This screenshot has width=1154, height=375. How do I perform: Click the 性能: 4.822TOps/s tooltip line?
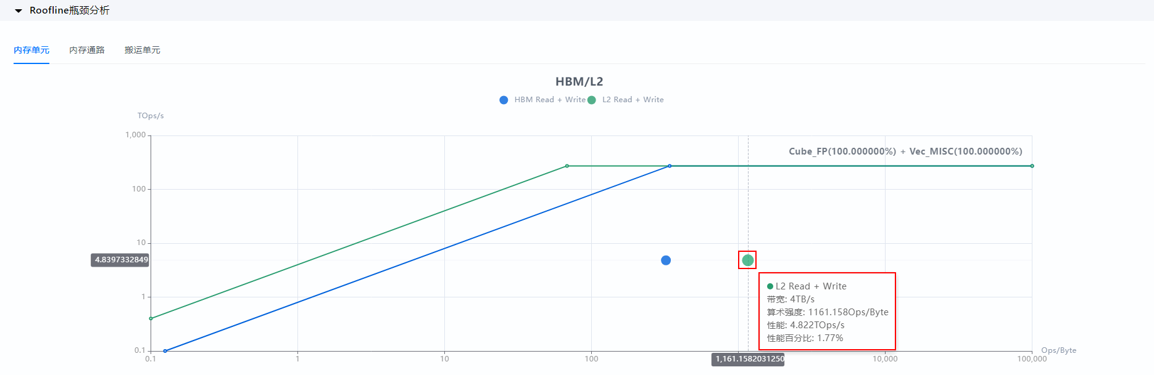click(805, 325)
